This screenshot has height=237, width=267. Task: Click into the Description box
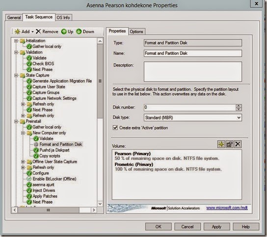pyautogui.click(x=193, y=71)
